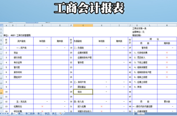Select row 10 header

click(x=1, y=67)
